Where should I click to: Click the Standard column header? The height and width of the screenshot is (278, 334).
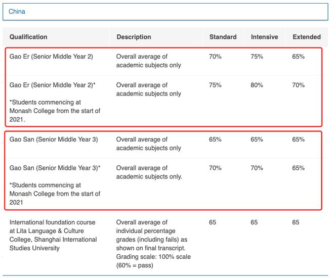[223, 37]
